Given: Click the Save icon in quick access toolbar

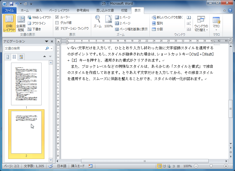Looking at the screenshot, I should (11, 4).
